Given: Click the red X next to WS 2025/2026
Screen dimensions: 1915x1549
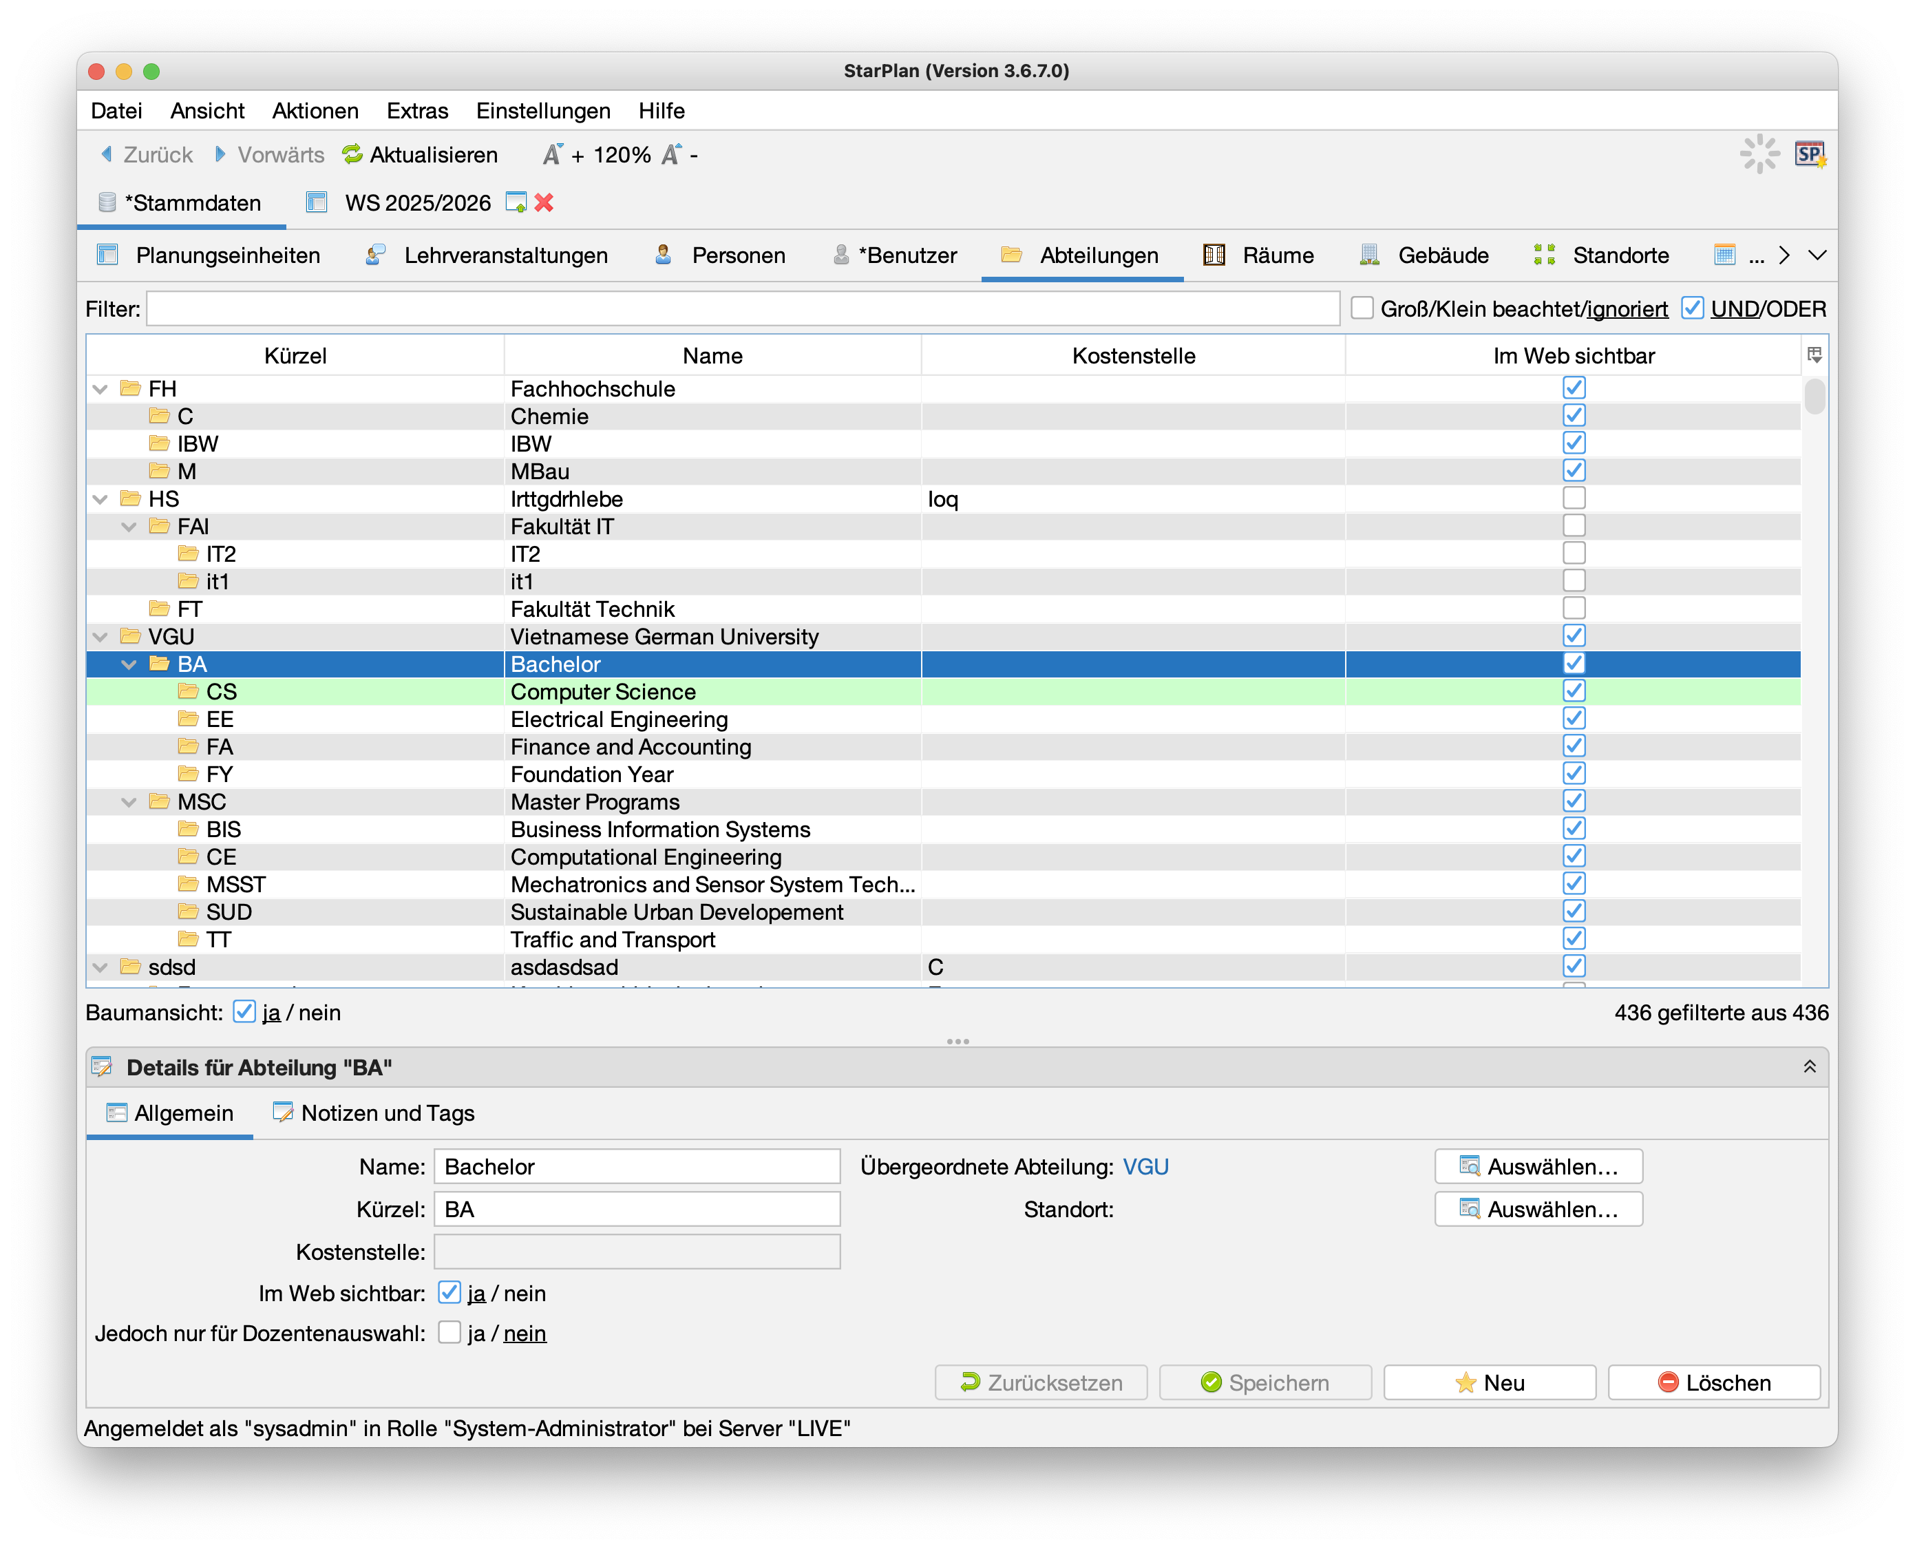Looking at the screenshot, I should pyautogui.click(x=544, y=202).
